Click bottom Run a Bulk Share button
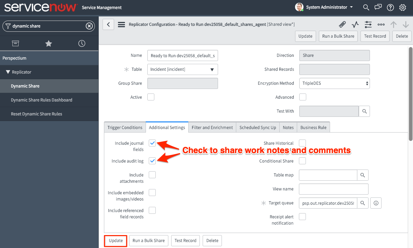Viewport: 413px width, 248px height. click(x=148, y=241)
